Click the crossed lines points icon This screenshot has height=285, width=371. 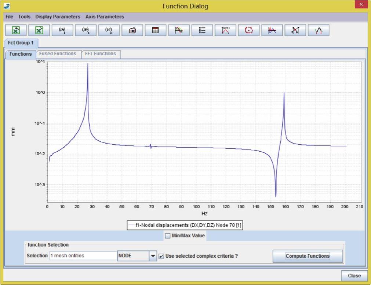tap(295, 30)
